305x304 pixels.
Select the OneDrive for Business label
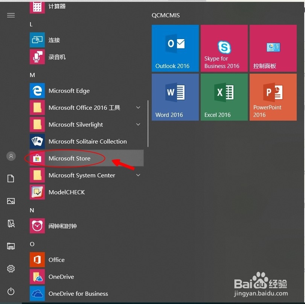(78, 294)
